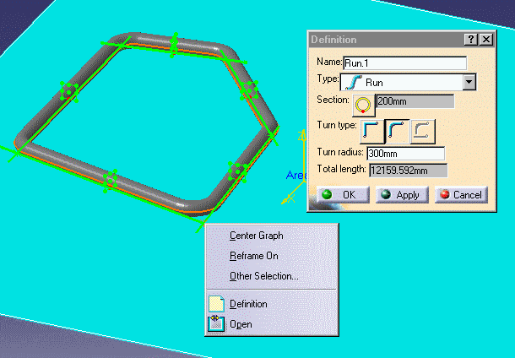This screenshot has height=358, width=515.
Task: Click the yellow Definition icon in menu
Action: click(215, 304)
